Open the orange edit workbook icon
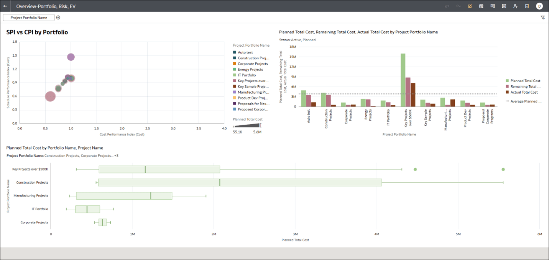549x260 pixels. [x=470, y=6]
